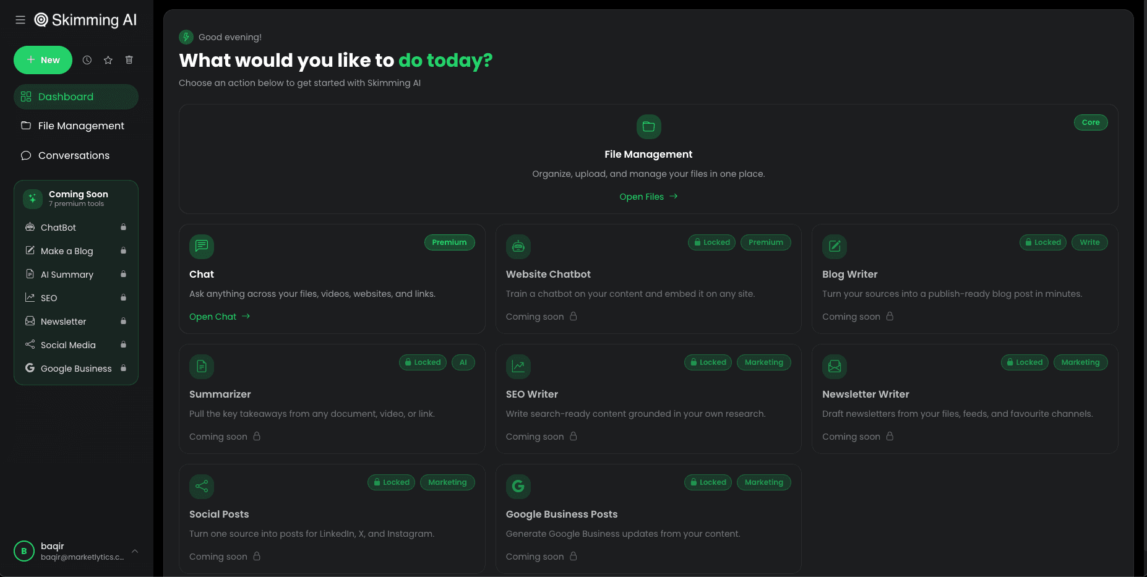The height and width of the screenshot is (577, 1147).
Task: Click the Google Business Posts G icon
Action: click(x=518, y=486)
